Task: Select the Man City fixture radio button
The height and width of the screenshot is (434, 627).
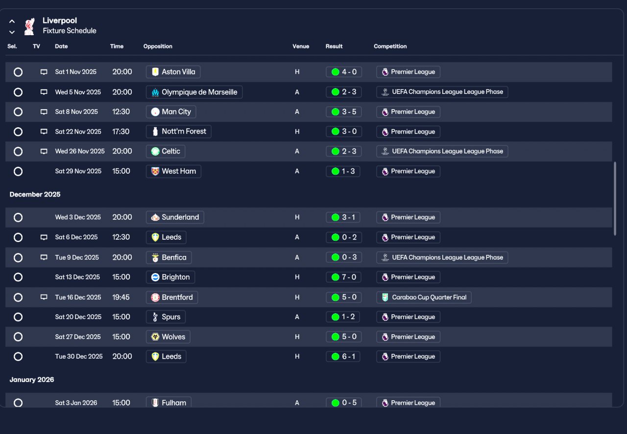Action: point(18,112)
